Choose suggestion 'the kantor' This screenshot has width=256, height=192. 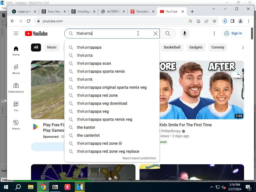coord(112,127)
